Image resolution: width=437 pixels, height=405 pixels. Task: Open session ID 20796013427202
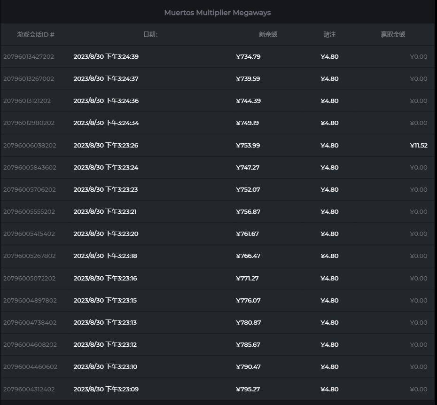(29, 57)
